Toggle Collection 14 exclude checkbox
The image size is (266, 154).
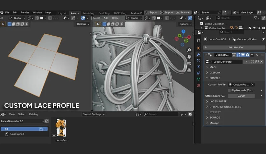tap(250, 28)
